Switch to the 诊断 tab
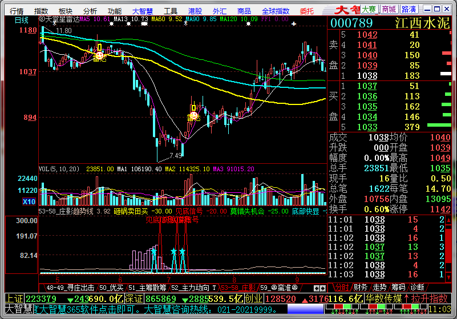 pos(418,288)
